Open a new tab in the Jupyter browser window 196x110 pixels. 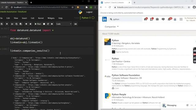click(31, 2)
